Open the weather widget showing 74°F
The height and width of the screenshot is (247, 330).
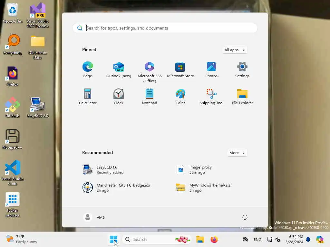(22, 239)
